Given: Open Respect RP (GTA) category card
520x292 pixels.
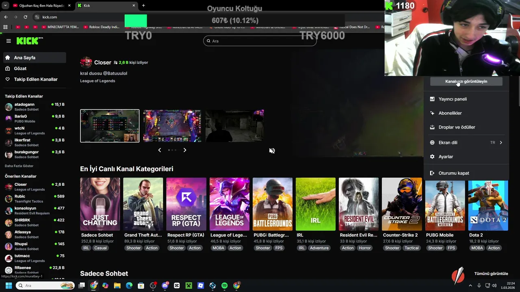Looking at the screenshot, I should pos(186,204).
